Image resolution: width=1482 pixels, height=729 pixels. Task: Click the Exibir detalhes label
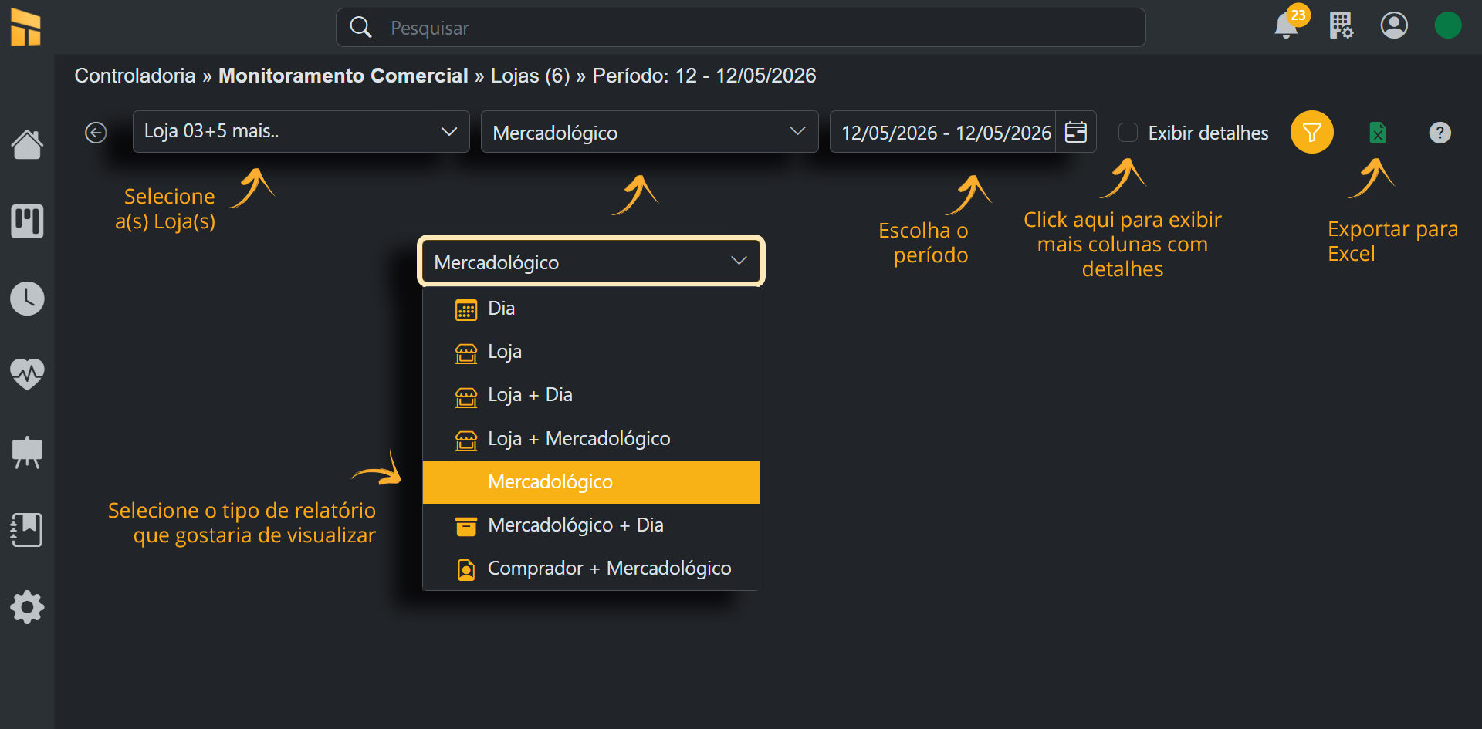(1208, 133)
